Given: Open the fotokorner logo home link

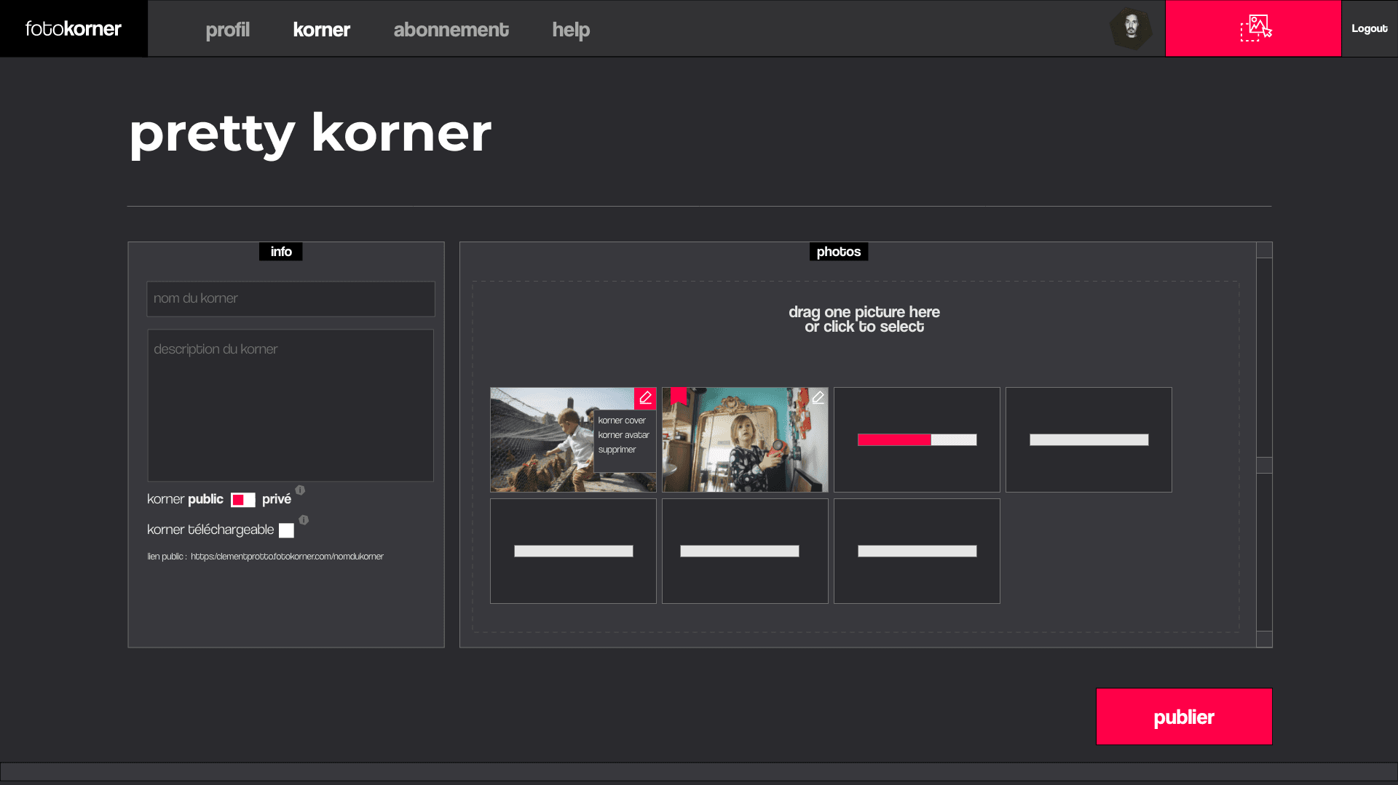Looking at the screenshot, I should [73, 28].
